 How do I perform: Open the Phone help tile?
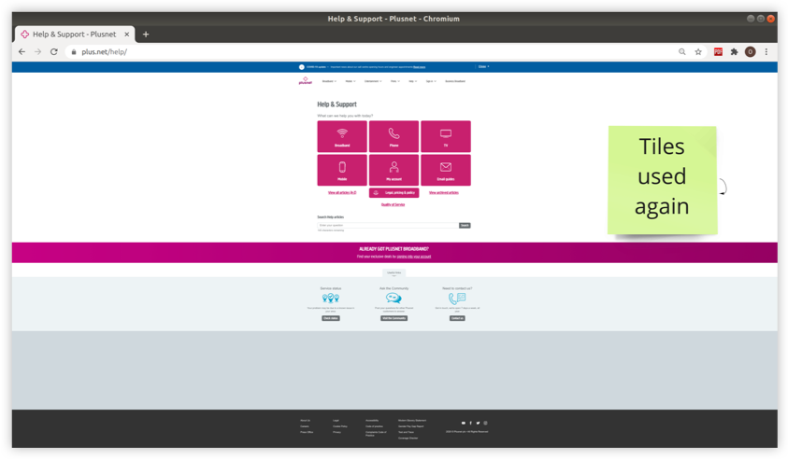(394, 136)
